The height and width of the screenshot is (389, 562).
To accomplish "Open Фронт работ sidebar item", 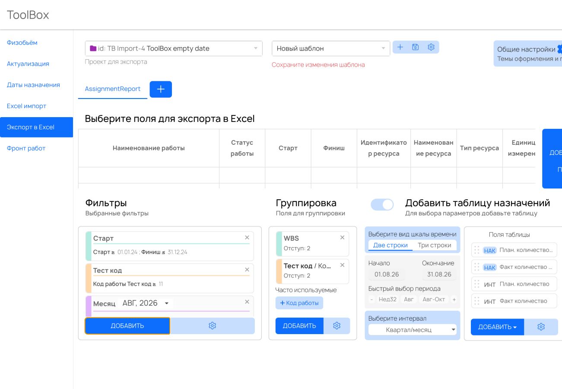I will 26,148.
